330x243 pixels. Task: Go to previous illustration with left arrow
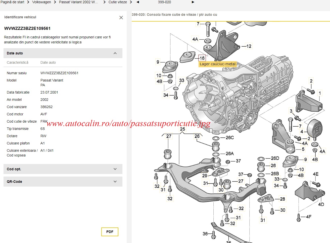137,2
